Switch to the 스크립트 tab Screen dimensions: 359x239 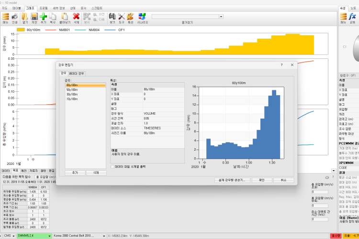coord(97,8)
